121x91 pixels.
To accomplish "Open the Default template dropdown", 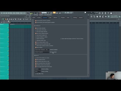I will [x=42, y=50].
